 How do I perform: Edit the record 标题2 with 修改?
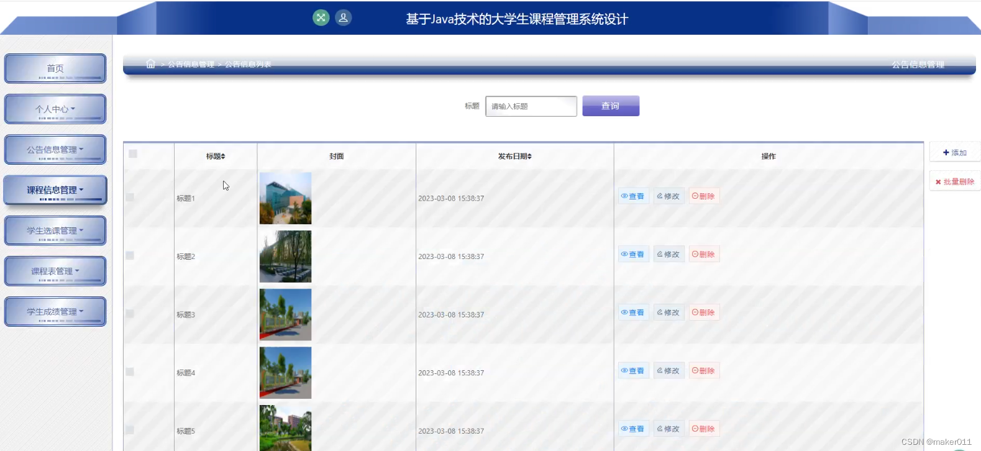click(x=668, y=254)
